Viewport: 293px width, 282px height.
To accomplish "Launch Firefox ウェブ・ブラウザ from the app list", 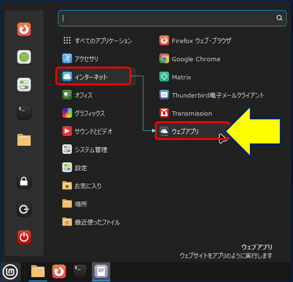I will click(195, 40).
